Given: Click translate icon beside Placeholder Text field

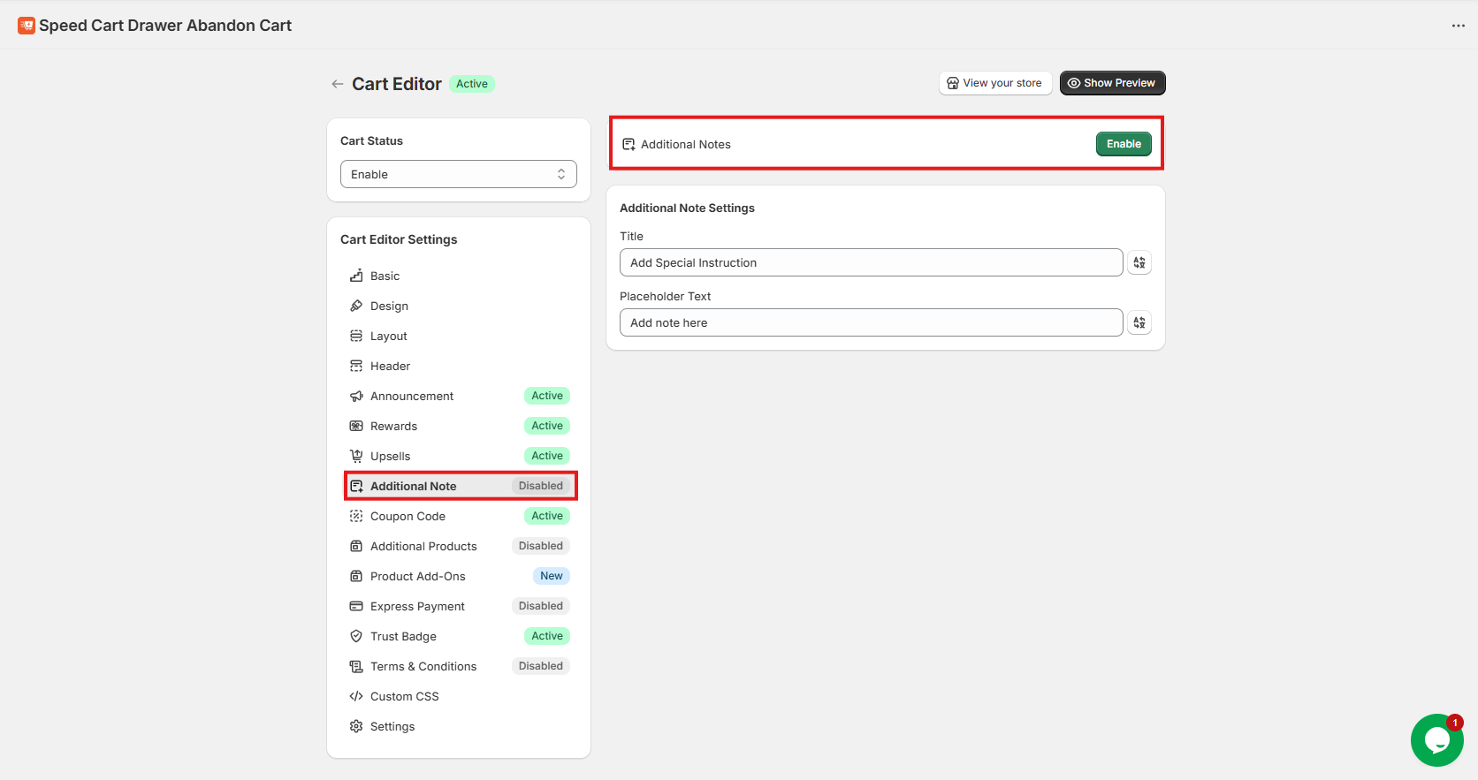Looking at the screenshot, I should point(1139,322).
